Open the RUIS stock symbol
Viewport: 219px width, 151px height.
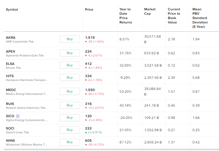click(x=10, y=104)
